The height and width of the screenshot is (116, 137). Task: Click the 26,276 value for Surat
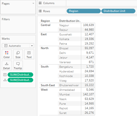[89, 113]
